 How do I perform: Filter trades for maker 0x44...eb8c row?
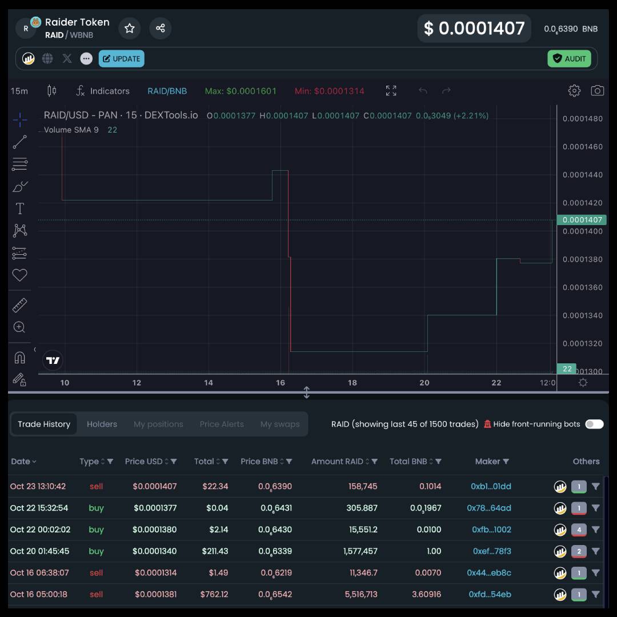tap(596, 573)
